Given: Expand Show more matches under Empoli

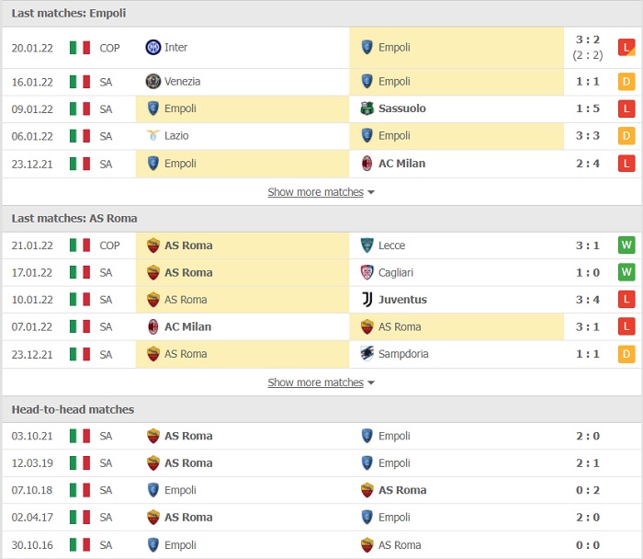Looking at the screenshot, I should [x=321, y=192].
